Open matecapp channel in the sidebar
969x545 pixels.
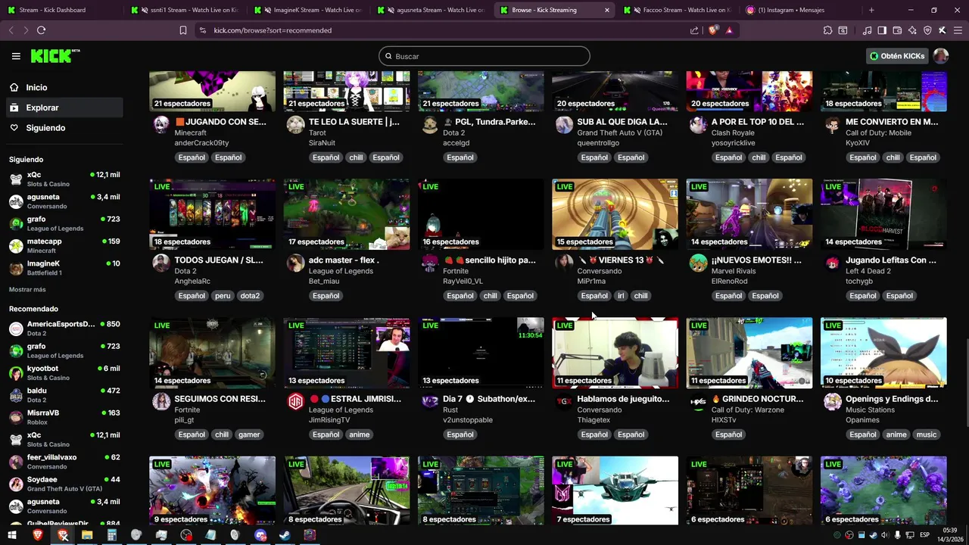click(64, 245)
